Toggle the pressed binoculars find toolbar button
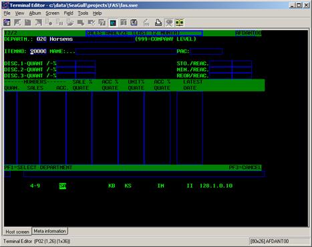Viewport: 312px width, 247px height. click(x=169, y=23)
